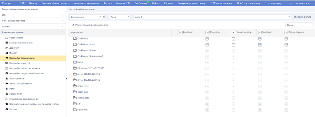Image resolution: width=315 pixels, height=117 pixels.
Task: Click the folder icon of rdbms_copy
Action: coord(75,98)
